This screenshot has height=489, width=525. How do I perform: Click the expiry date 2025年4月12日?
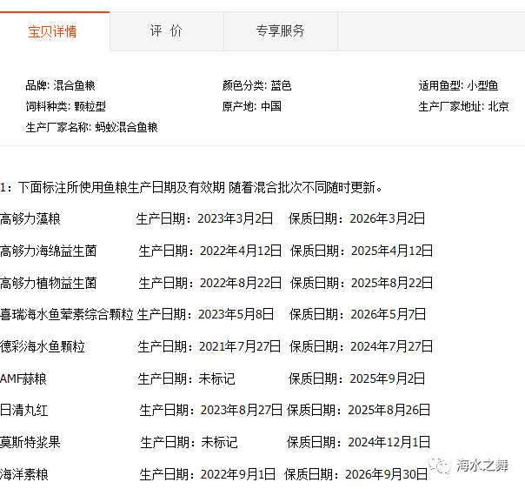[392, 251]
